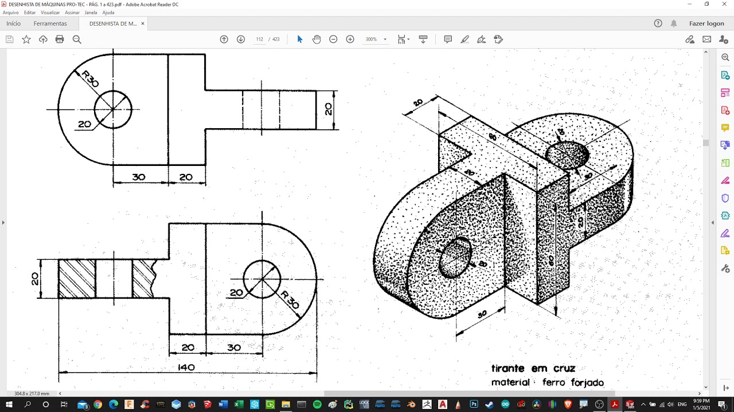Open Organize Pages tool in right pane

725,93
